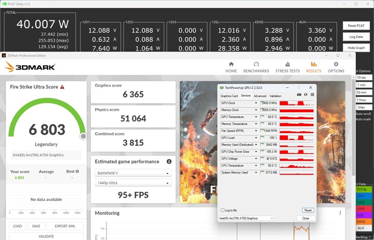This screenshot has width=374, height=240.
Task: Click the Close button in GPU-Z
Action: click(305, 218)
